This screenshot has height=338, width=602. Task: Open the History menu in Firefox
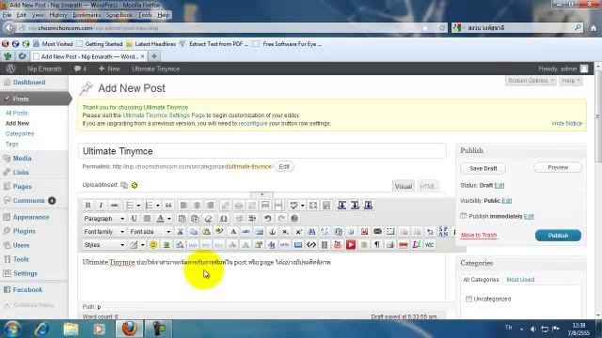(x=58, y=15)
